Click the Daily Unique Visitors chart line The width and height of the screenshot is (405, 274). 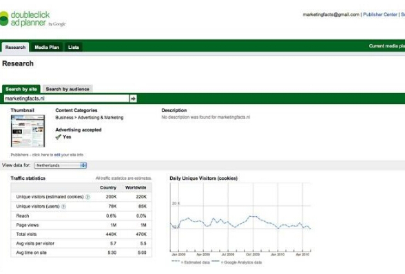click(x=240, y=222)
